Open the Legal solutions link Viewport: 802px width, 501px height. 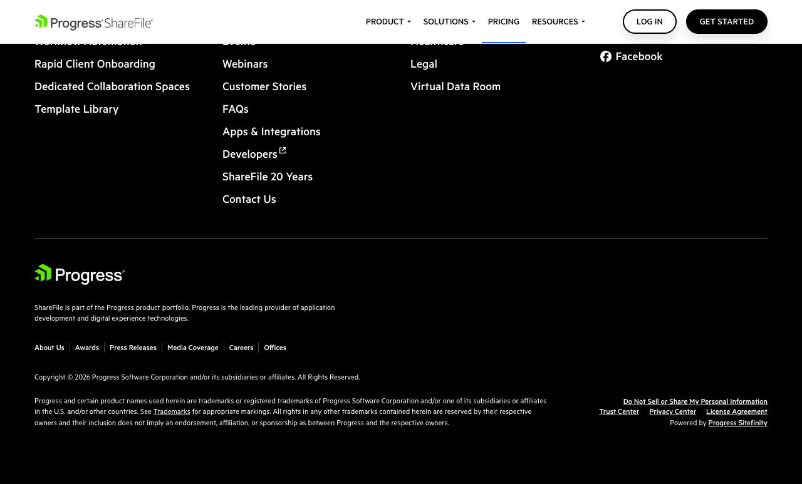point(424,64)
